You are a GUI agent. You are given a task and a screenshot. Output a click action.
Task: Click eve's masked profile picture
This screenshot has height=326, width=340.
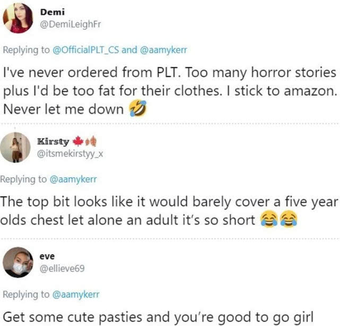tap(18, 262)
